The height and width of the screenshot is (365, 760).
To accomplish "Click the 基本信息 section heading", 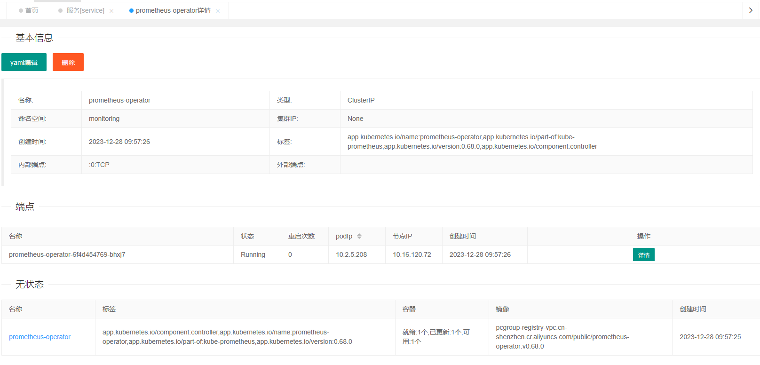I will (34, 38).
